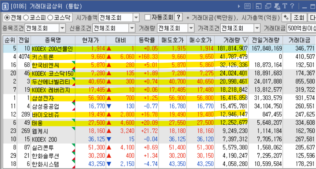The image size is (316, 169).
Task: Click the red up arrow in 키스트론 row
Action: point(109,57)
